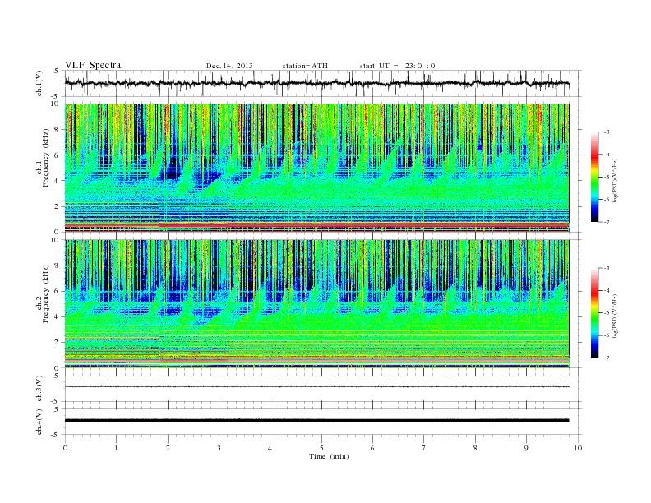Click the "4" kHz tick on ch.1 frequency axis
The height and width of the screenshot is (503, 651).
[58, 181]
